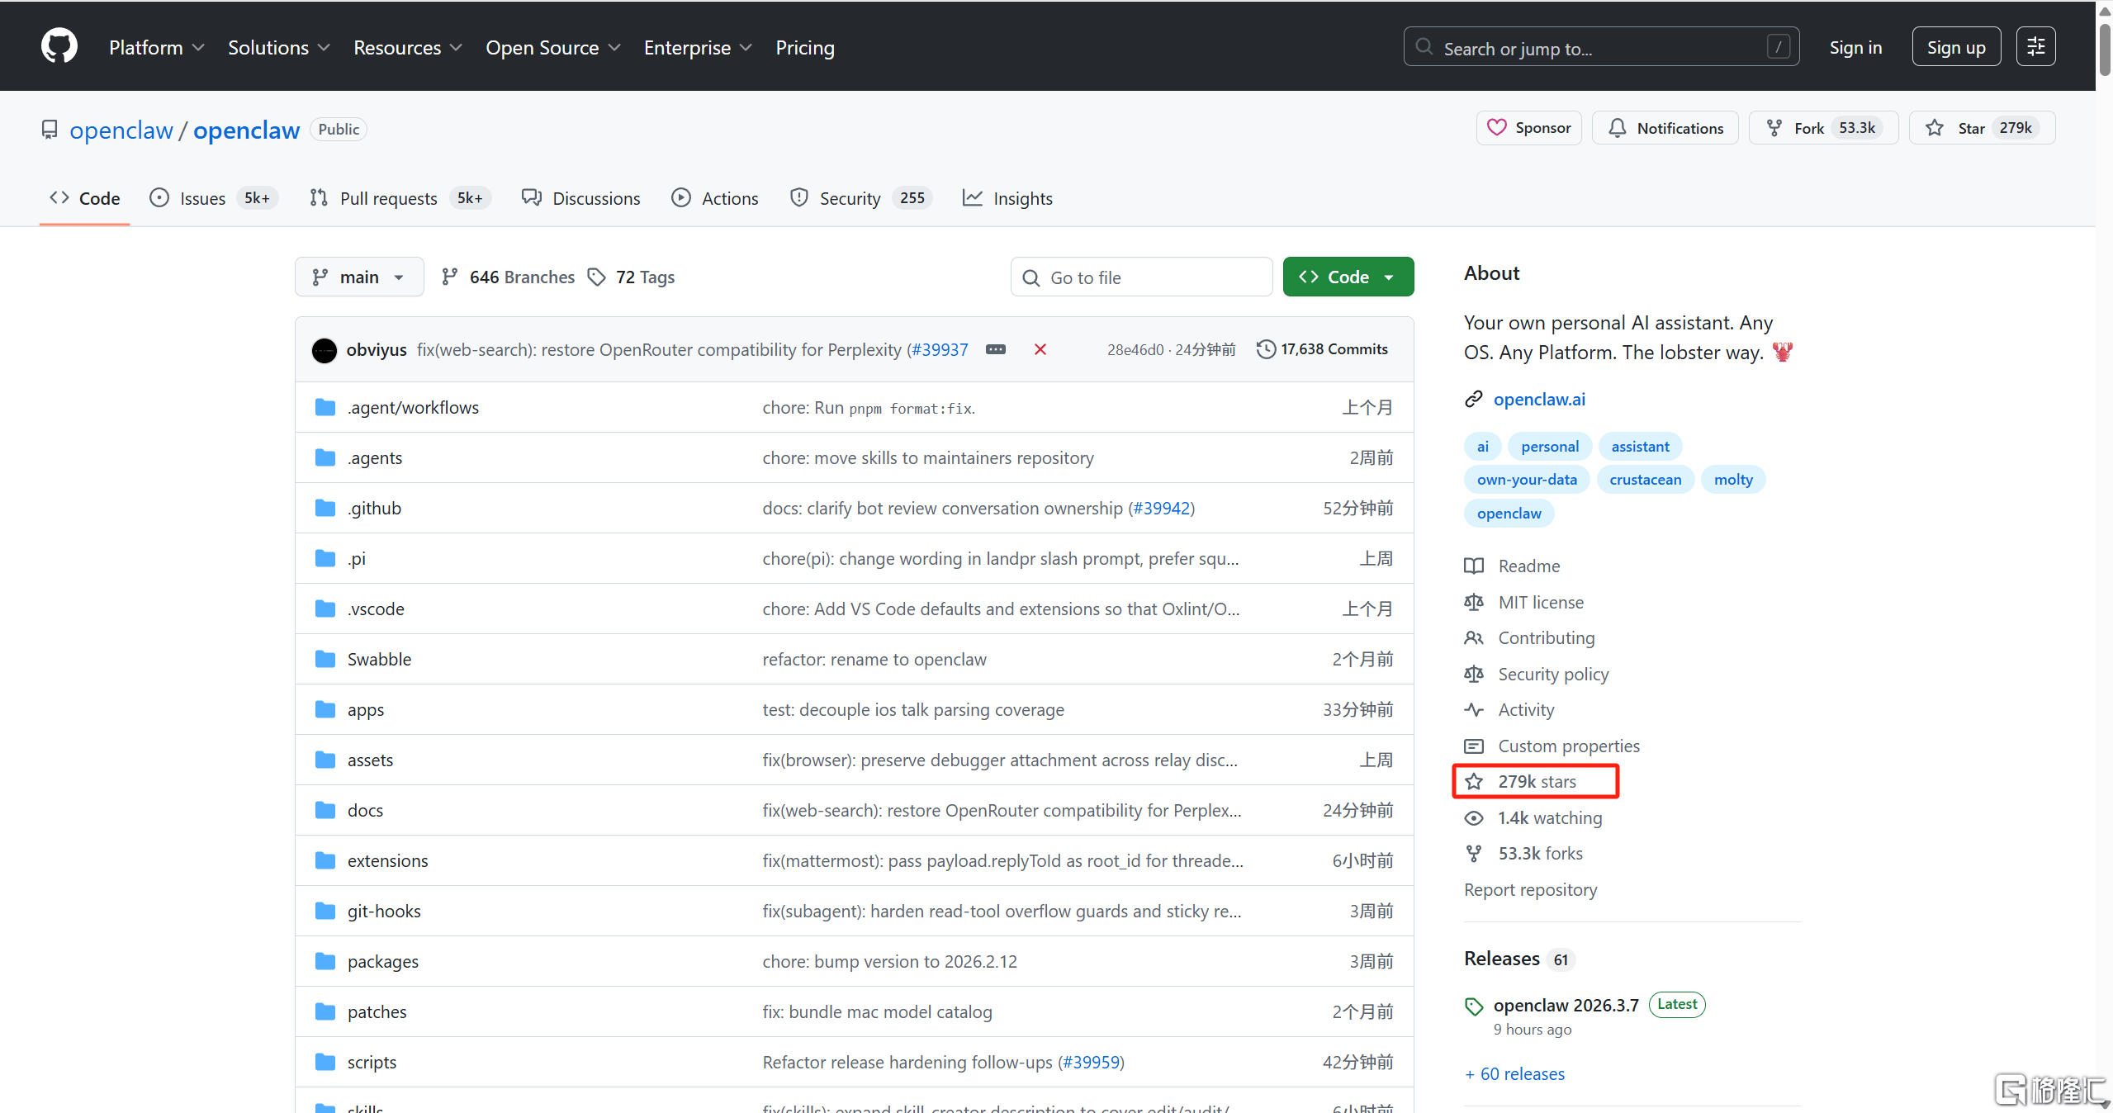Open the .github folder

[x=374, y=508]
